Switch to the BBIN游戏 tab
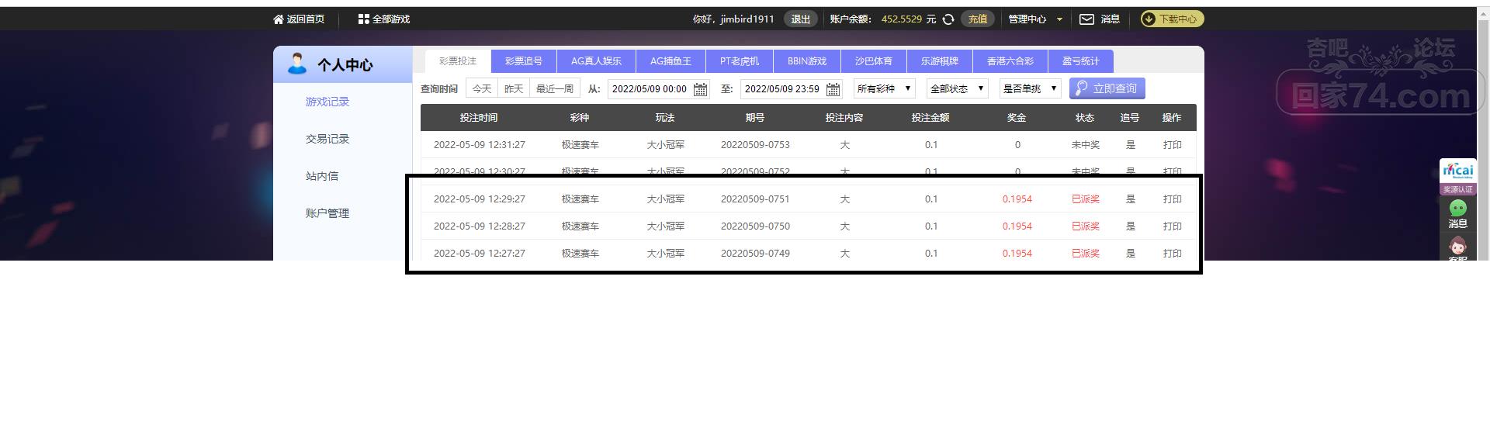 807,61
